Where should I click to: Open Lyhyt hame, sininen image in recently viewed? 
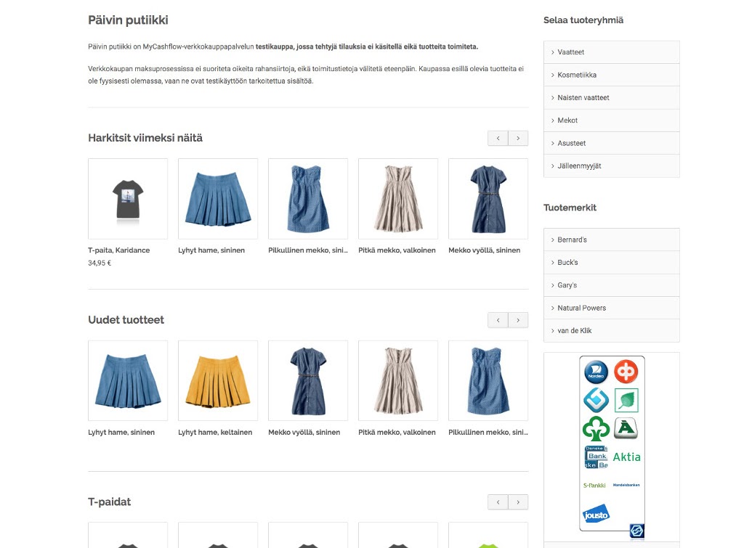point(218,199)
